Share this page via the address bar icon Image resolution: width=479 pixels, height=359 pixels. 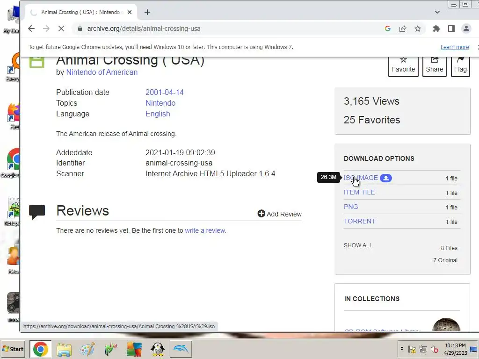coord(403,29)
